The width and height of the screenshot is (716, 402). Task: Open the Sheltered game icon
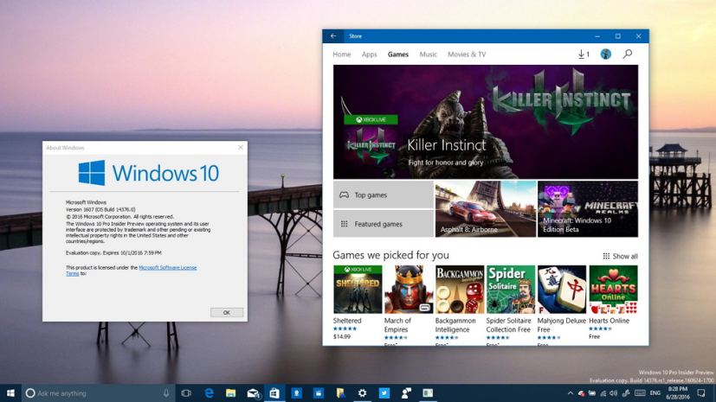click(x=358, y=290)
